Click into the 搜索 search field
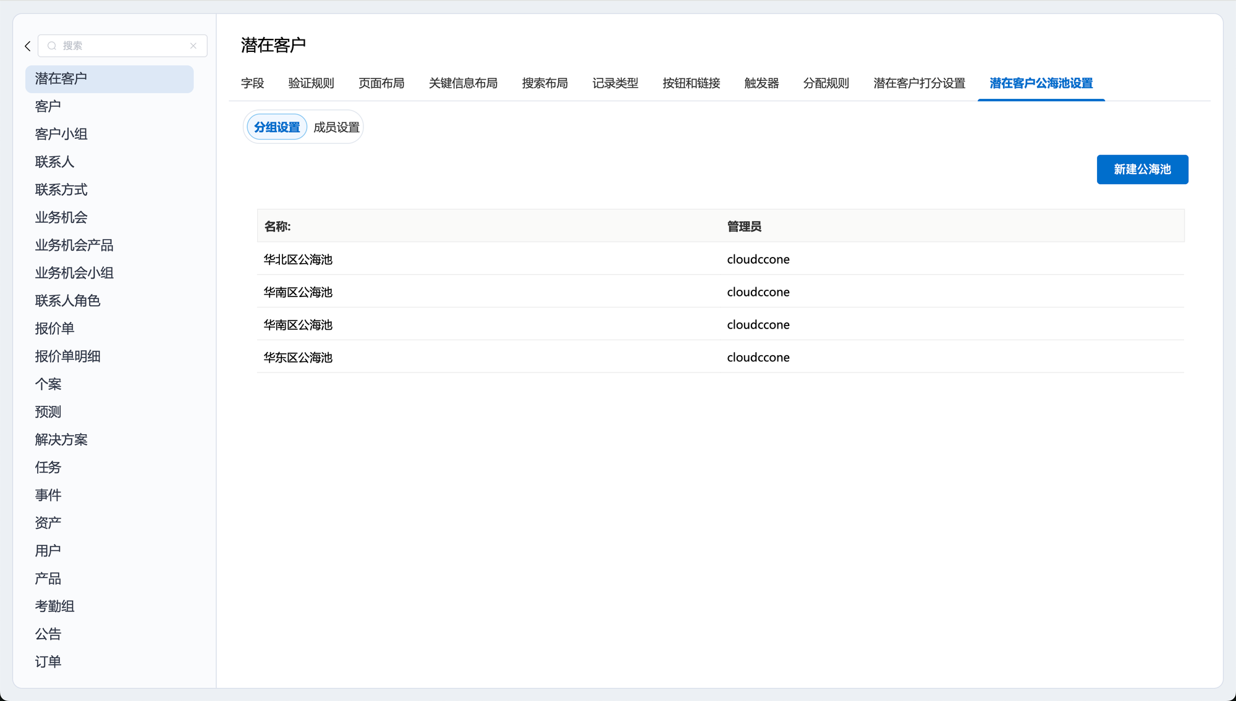 pyautogui.click(x=124, y=46)
